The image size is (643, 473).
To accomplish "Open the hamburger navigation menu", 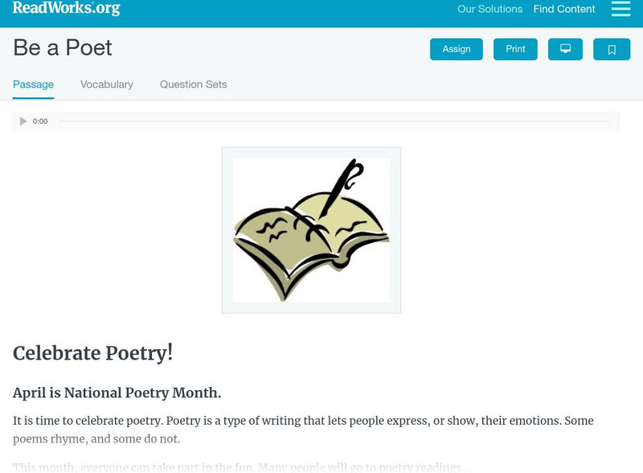I will coord(620,10).
